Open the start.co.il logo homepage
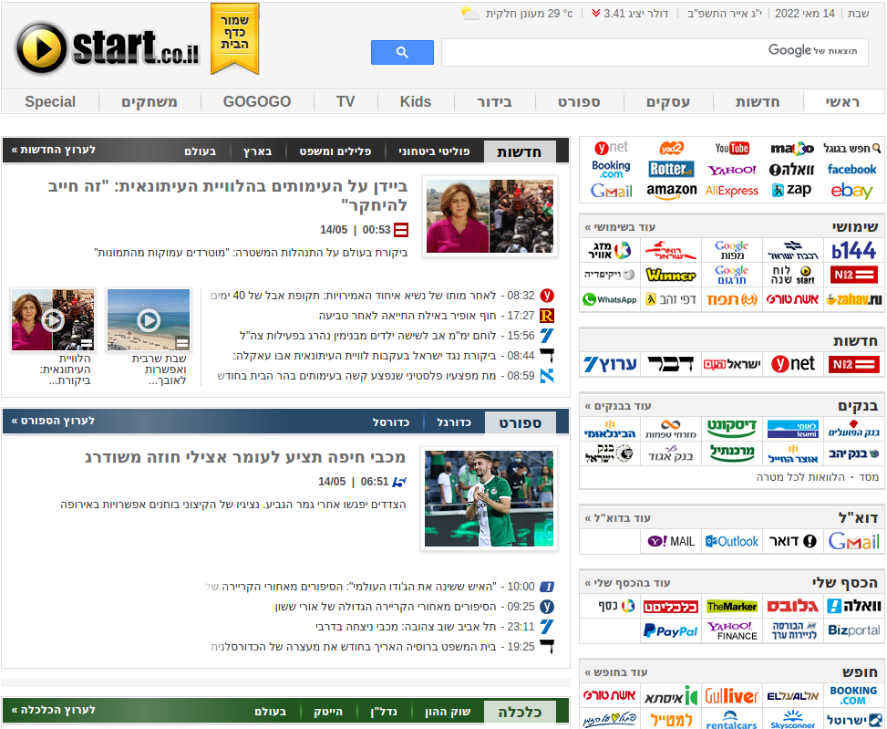The height and width of the screenshot is (729, 887). [108, 47]
